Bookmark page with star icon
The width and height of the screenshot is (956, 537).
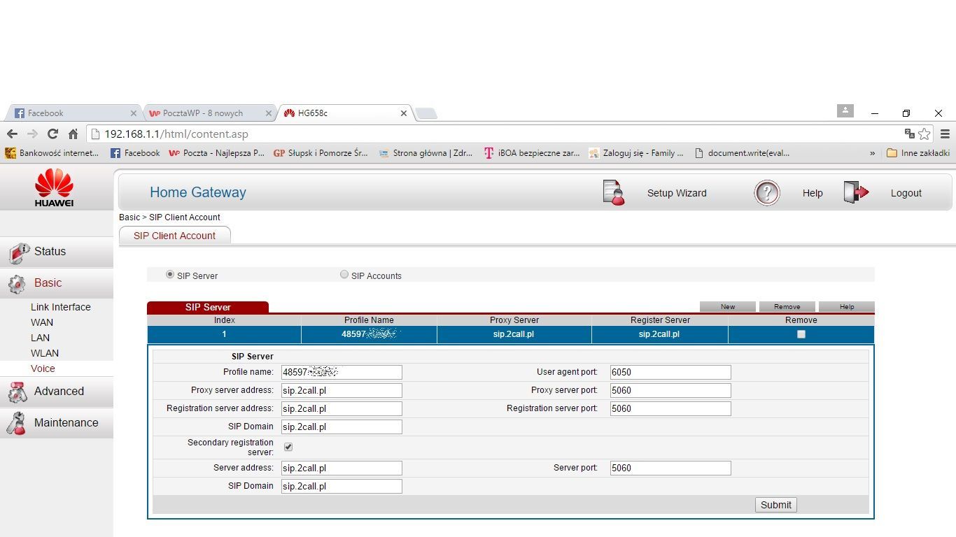925,134
